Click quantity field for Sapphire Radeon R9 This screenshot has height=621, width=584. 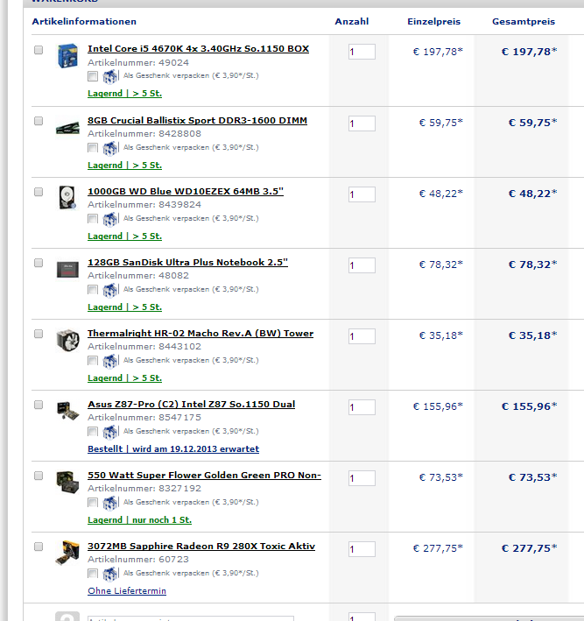click(x=362, y=549)
